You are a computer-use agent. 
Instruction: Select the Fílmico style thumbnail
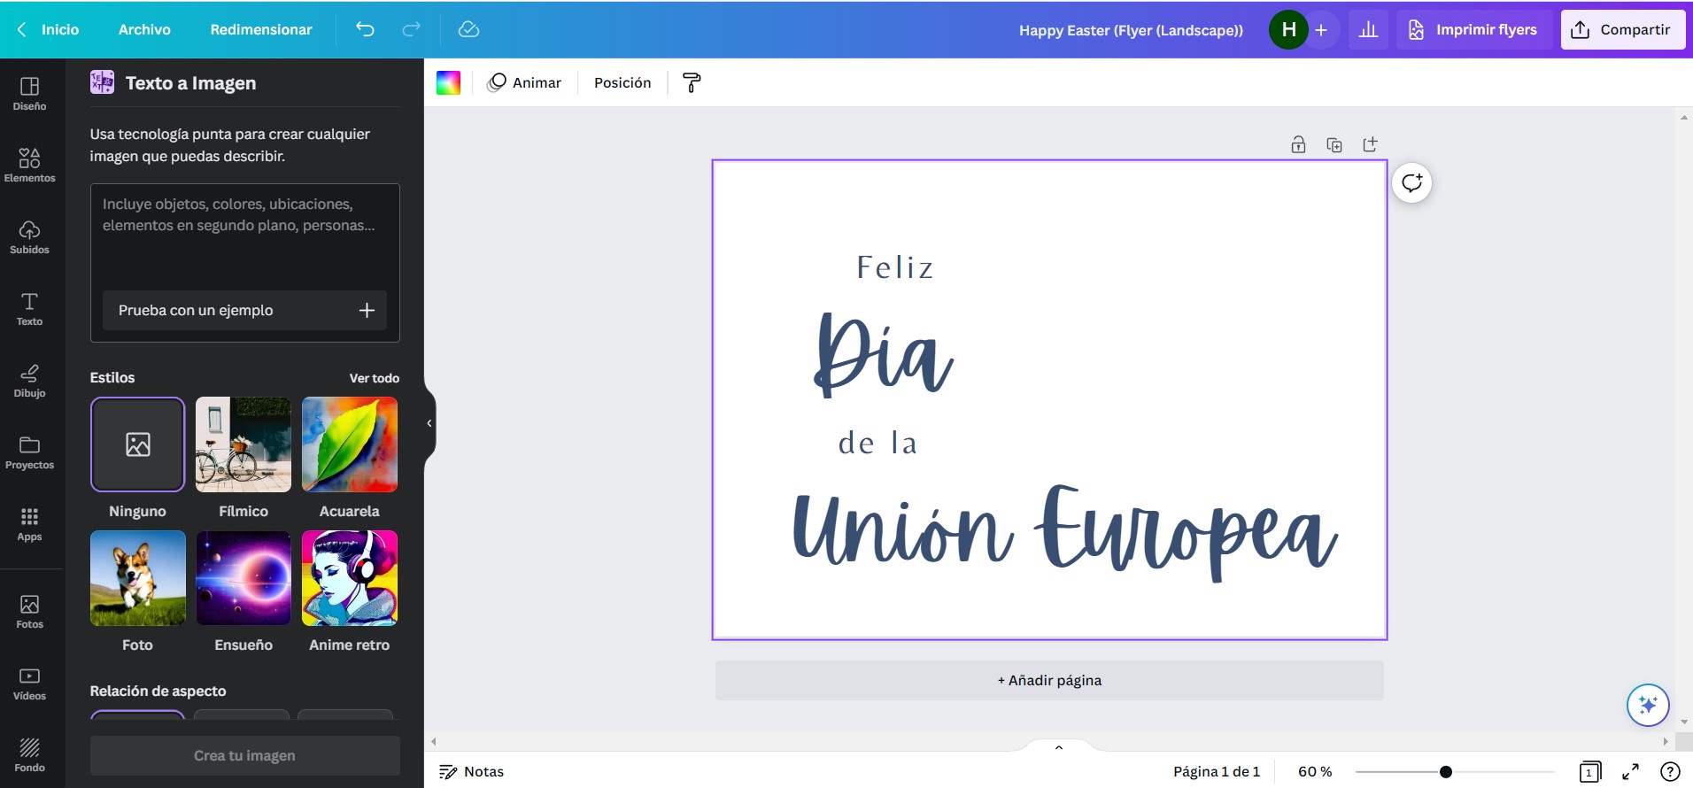tap(244, 444)
